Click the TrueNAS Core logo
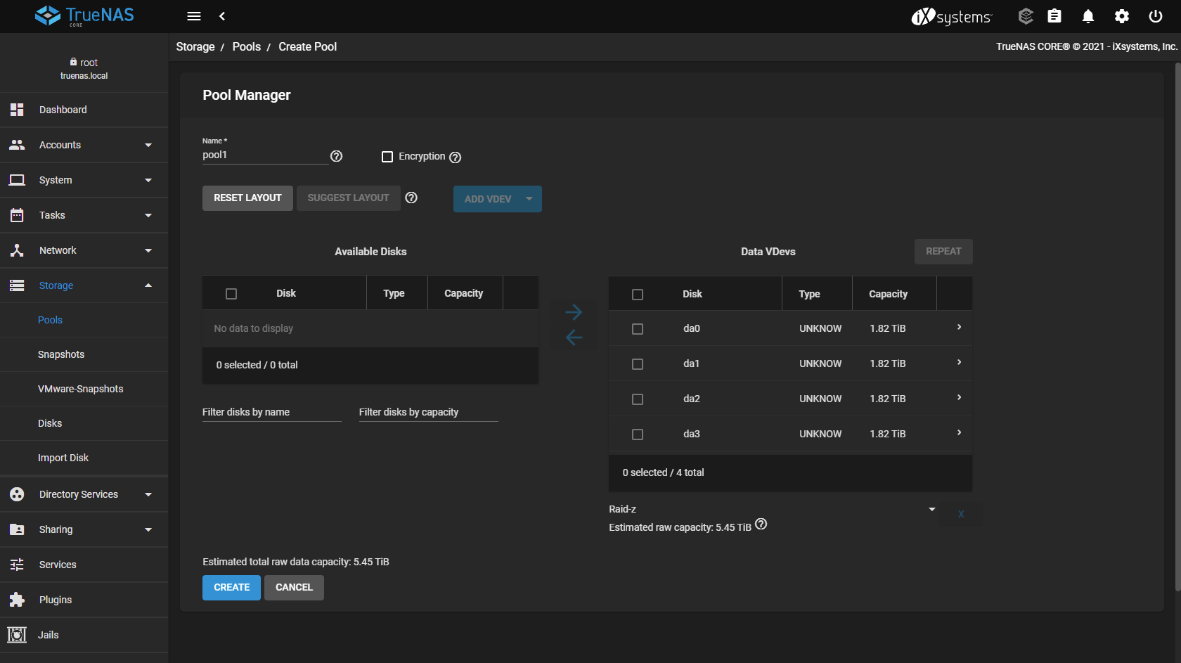 coord(84,15)
